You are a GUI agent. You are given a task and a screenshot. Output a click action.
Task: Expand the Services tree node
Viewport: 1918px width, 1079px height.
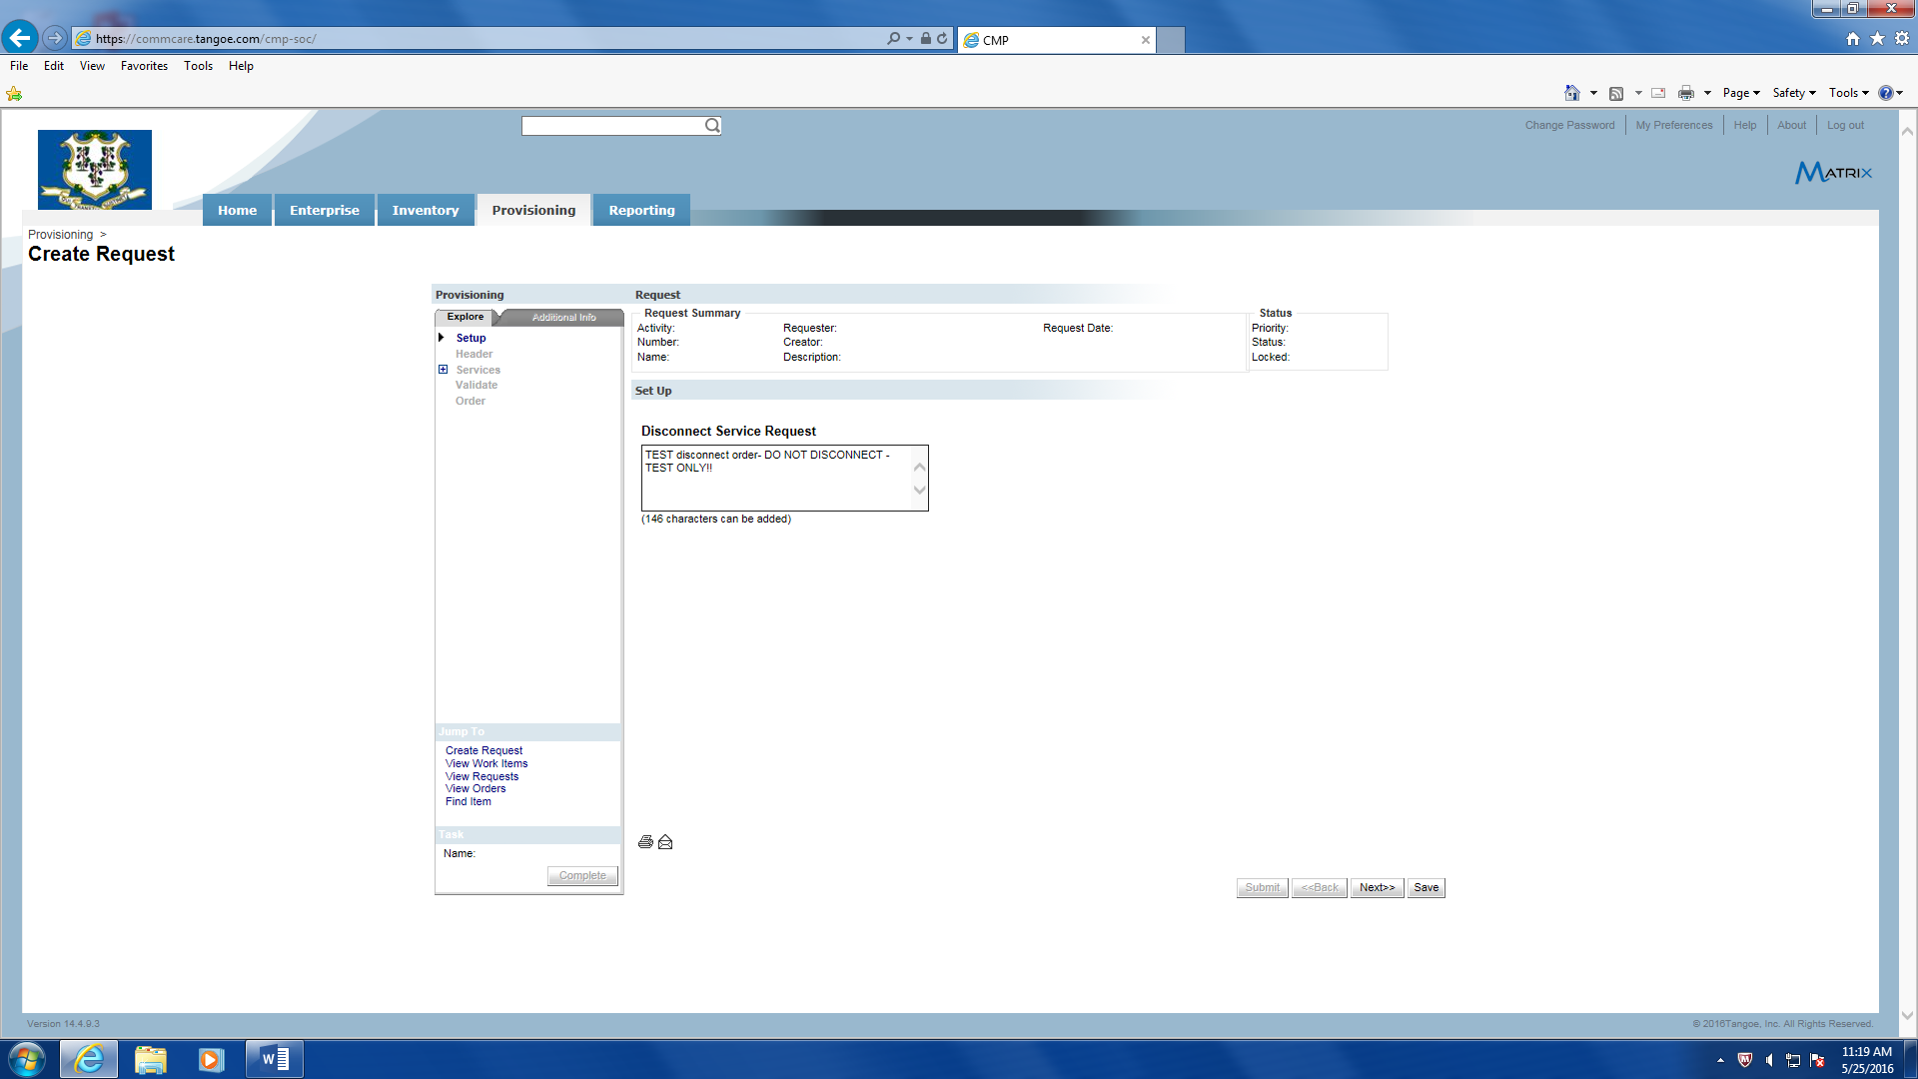[x=443, y=370]
